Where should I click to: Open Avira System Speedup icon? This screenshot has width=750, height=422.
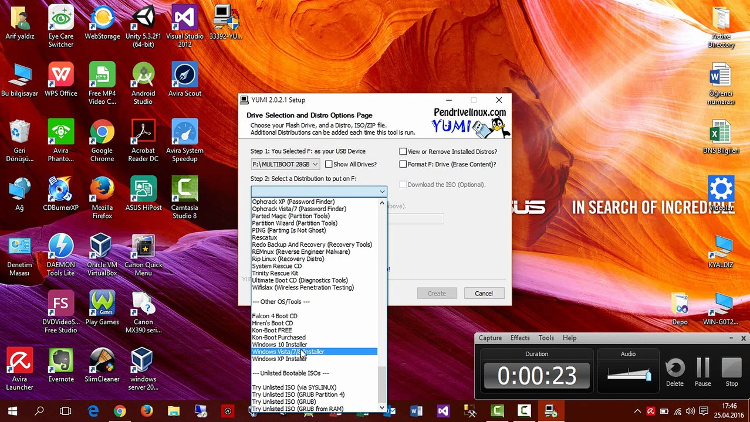pos(185,141)
